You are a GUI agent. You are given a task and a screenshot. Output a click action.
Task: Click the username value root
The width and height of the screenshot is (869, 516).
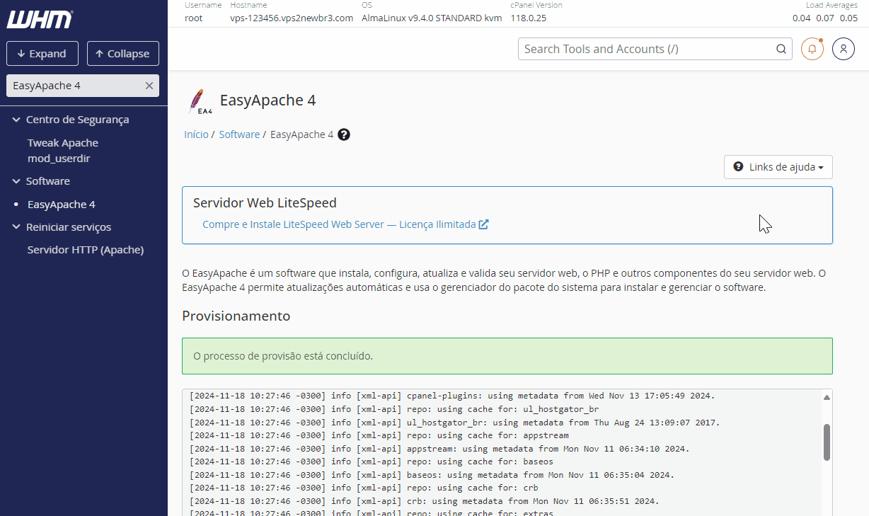click(194, 18)
